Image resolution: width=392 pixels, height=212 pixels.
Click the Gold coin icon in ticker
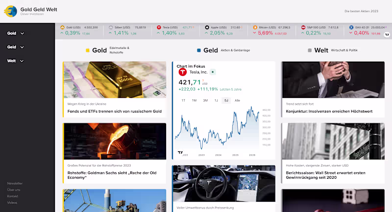63,27
